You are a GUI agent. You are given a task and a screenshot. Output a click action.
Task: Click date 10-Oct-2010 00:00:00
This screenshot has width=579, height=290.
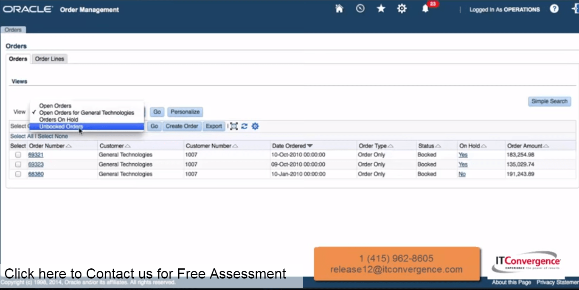(298, 155)
